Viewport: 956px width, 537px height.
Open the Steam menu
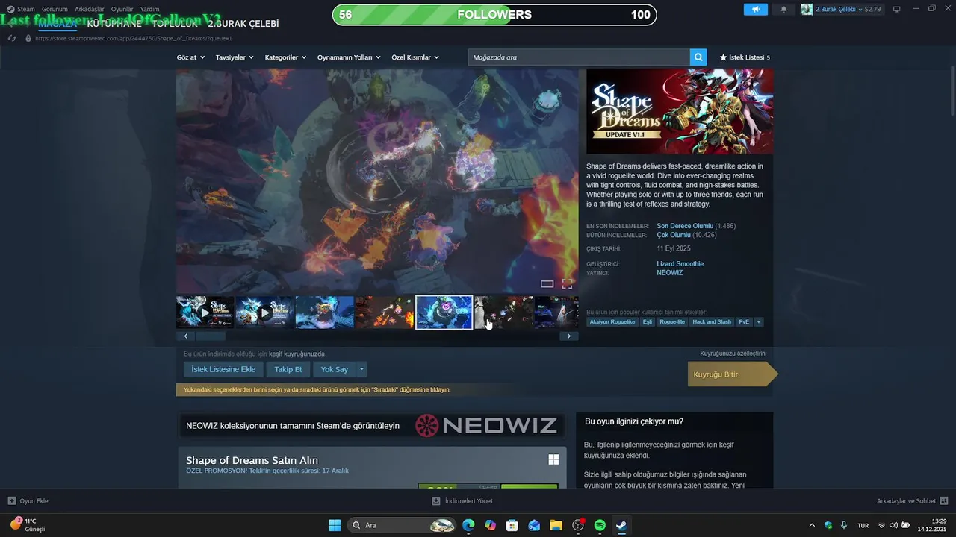pyautogui.click(x=26, y=9)
